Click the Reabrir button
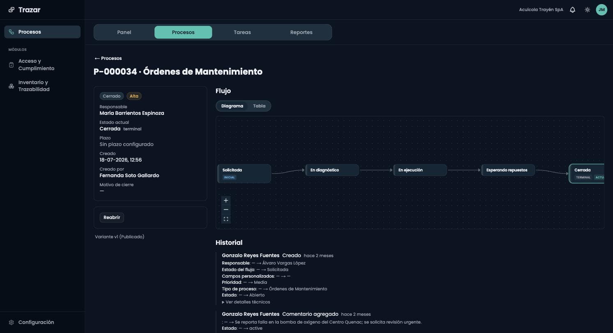The height and width of the screenshot is (333, 613). pyautogui.click(x=112, y=217)
